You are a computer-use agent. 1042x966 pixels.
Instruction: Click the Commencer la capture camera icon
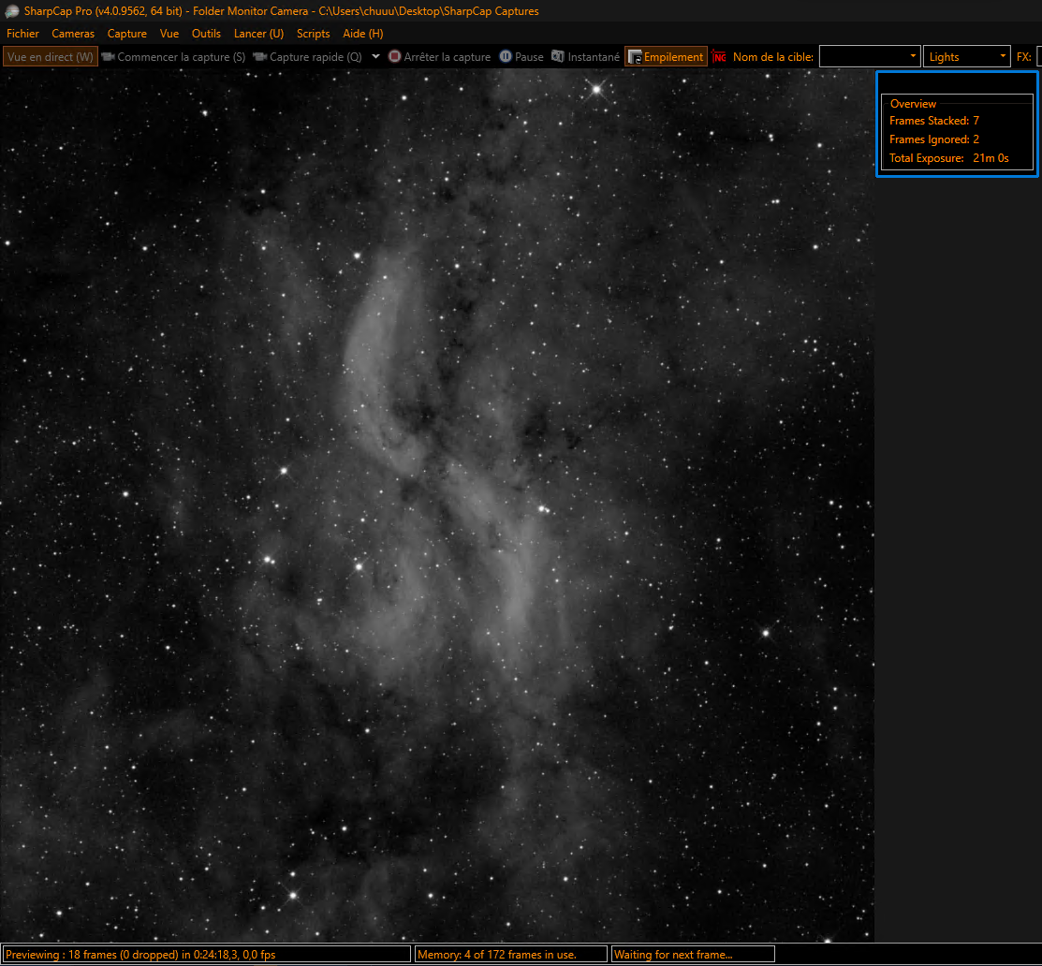tap(109, 57)
